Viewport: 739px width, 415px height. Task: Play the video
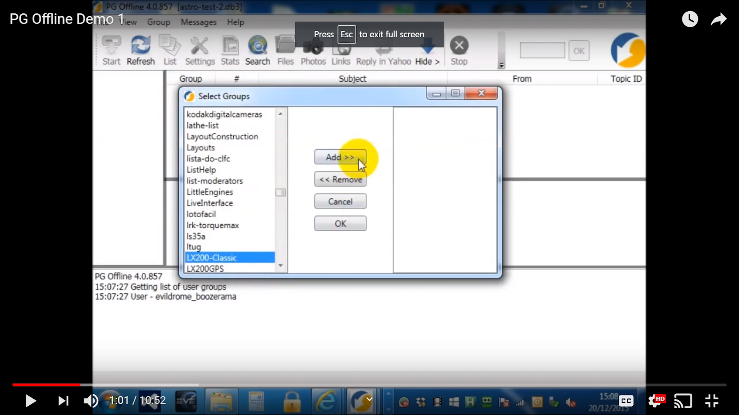pos(30,401)
